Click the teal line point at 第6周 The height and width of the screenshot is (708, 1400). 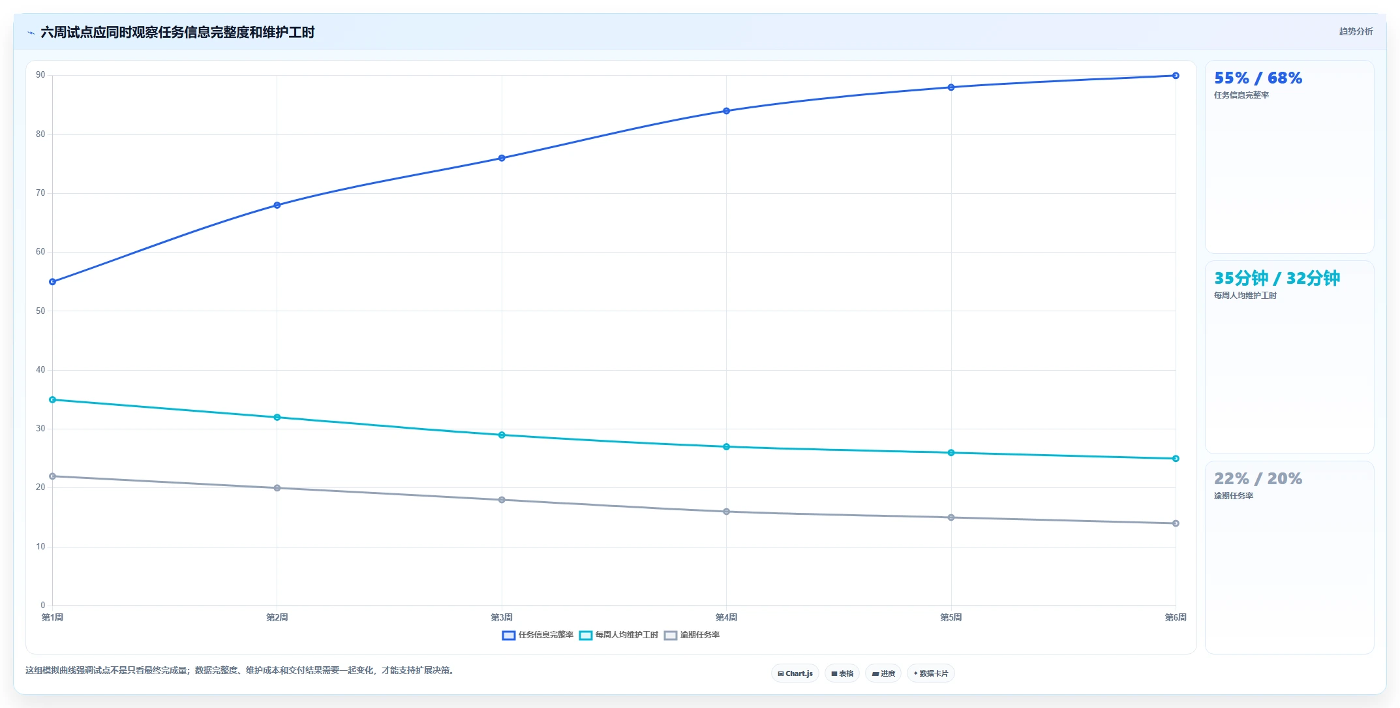point(1176,459)
